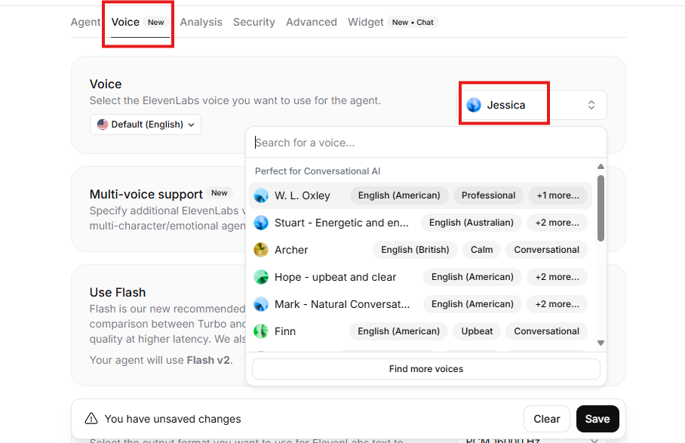Open the Agent tab
Viewport: 685px width, 443px height.
point(86,22)
